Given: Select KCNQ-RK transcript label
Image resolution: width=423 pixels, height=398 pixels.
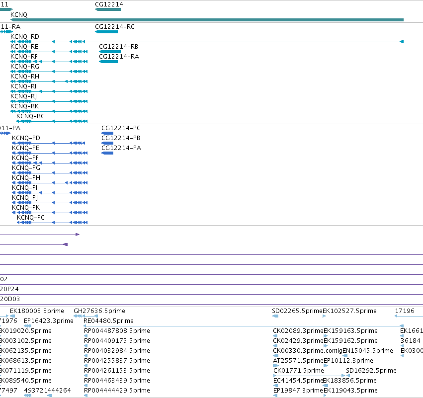Looking at the screenshot, I should coord(24,106).
